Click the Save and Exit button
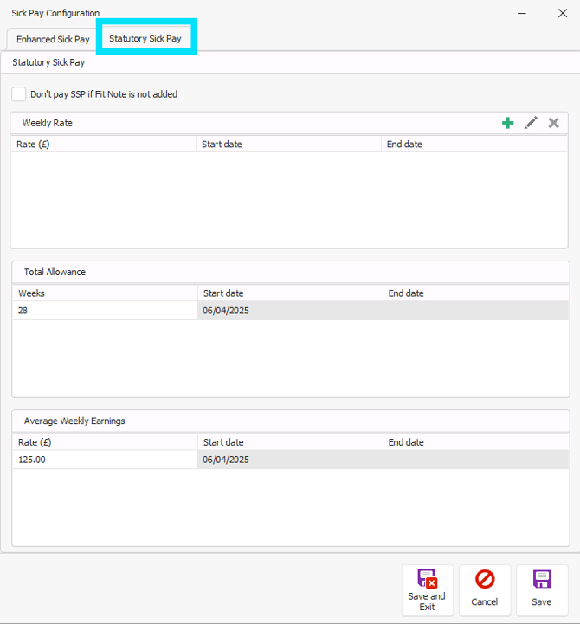 [x=427, y=590]
